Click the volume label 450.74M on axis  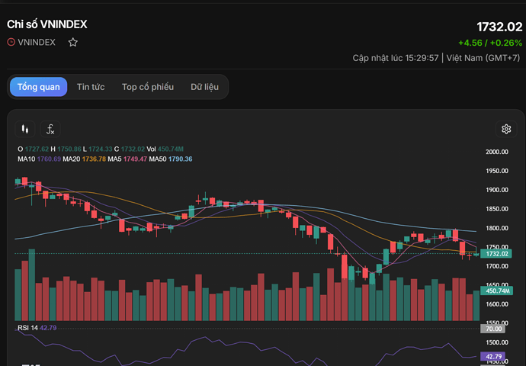click(x=496, y=291)
